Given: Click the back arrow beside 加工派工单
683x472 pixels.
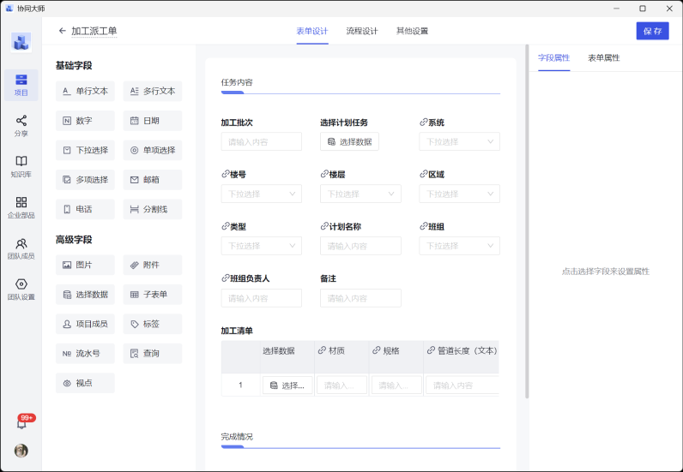Looking at the screenshot, I should tap(62, 31).
